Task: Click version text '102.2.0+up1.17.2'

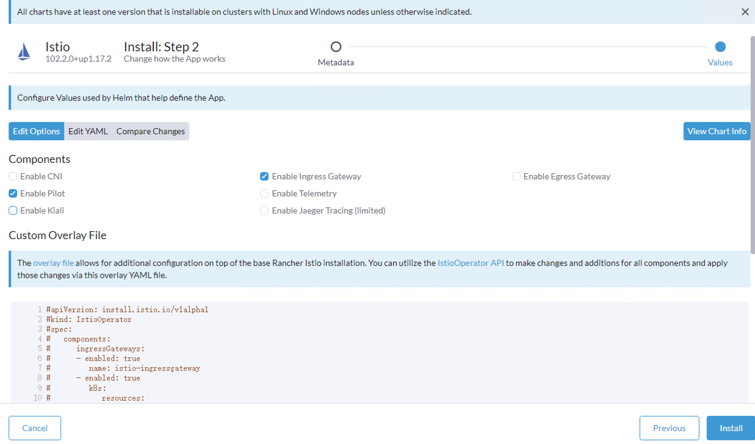Action: (79, 59)
